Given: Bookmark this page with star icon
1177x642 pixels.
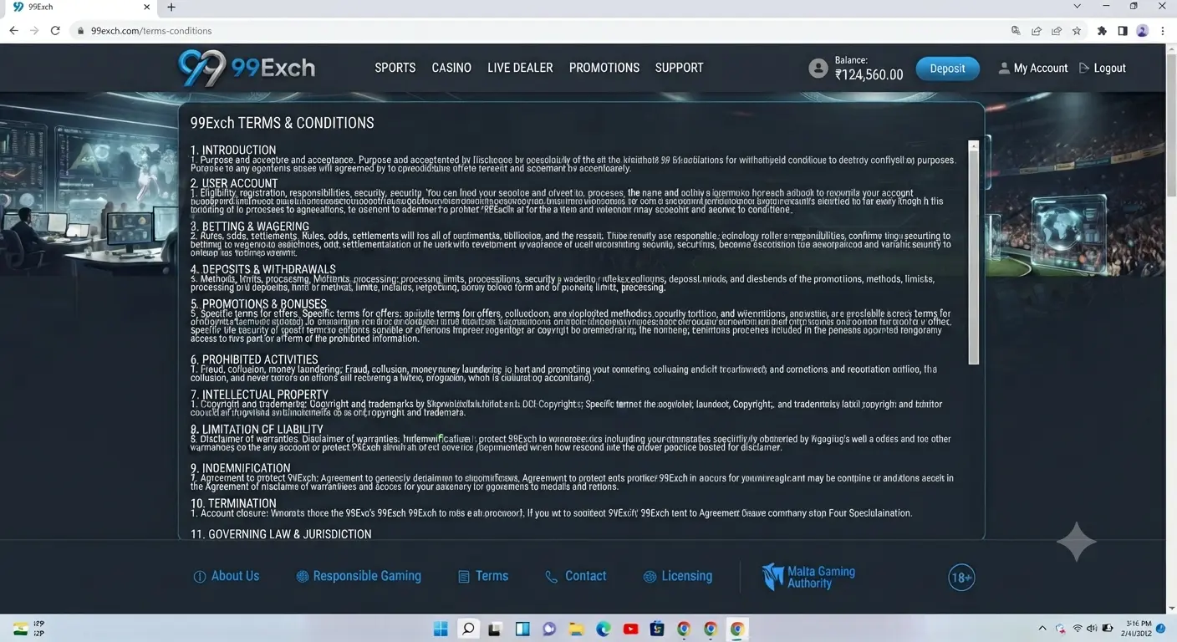Looking at the screenshot, I should 1077,30.
